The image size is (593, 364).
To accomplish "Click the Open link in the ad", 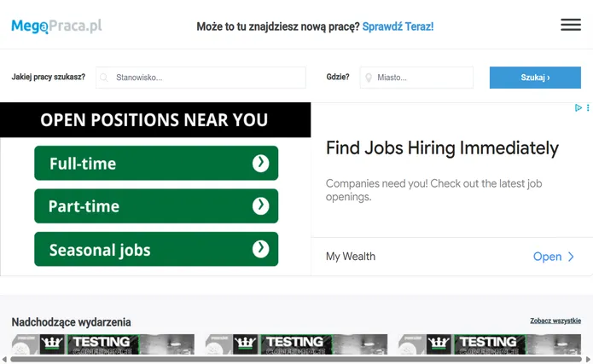I will (547, 257).
